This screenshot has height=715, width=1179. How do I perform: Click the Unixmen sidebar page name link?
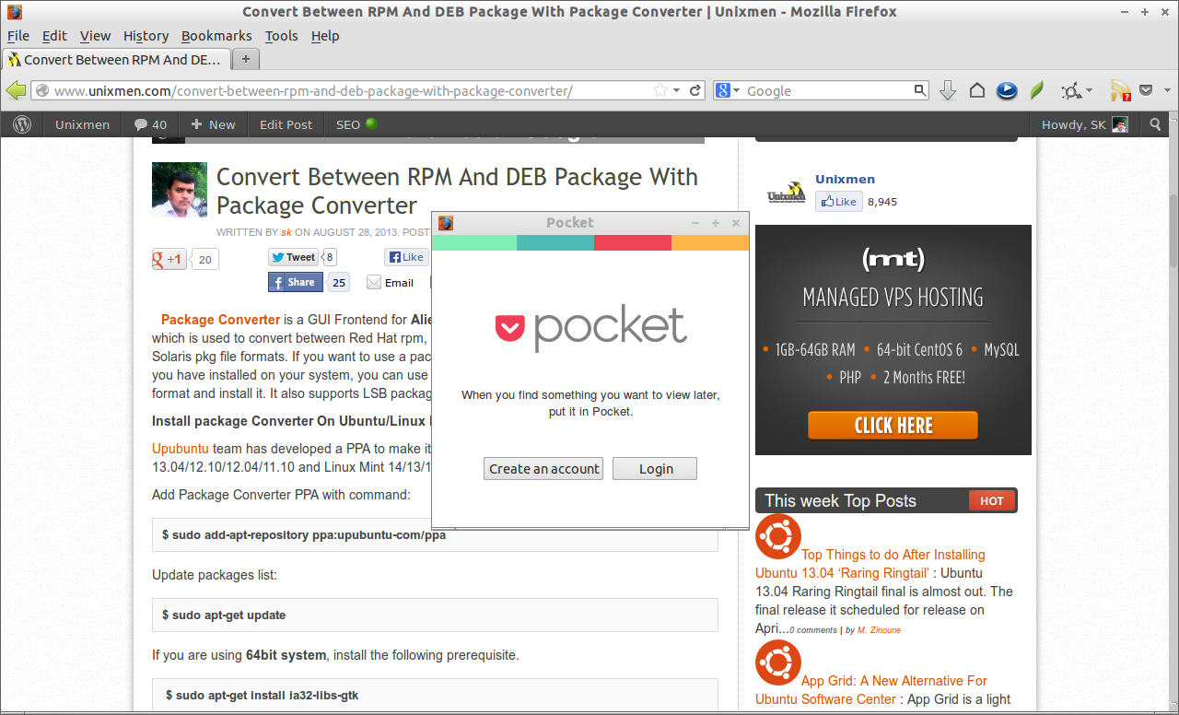click(x=845, y=179)
